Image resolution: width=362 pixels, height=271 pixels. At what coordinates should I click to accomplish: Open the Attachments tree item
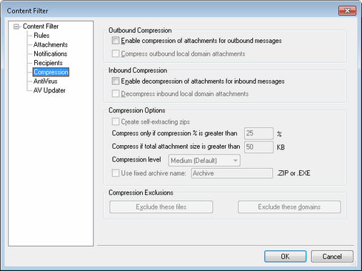click(x=51, y=44)
